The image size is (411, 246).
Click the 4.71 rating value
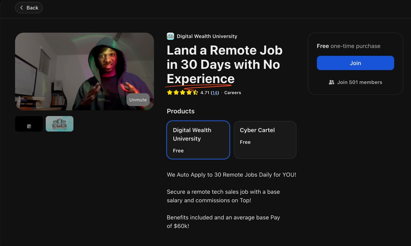pos(205,93)
